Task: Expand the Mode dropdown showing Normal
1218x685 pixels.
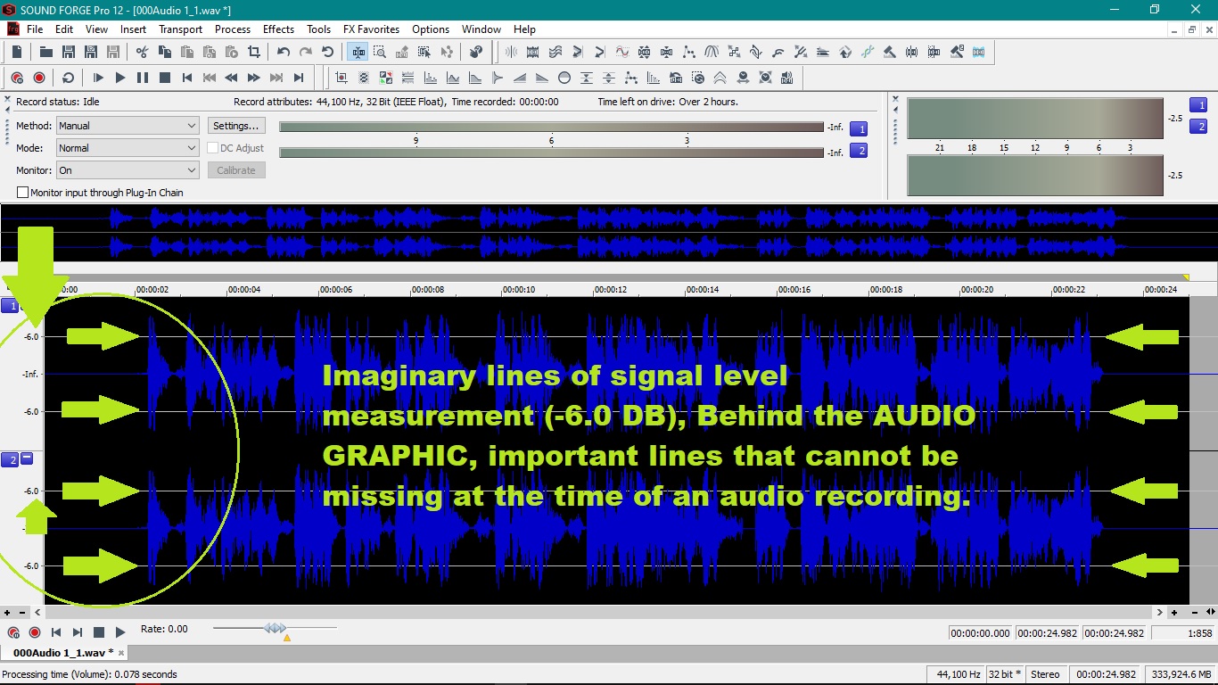Action: pyautogui.click(x=128, y=148)
